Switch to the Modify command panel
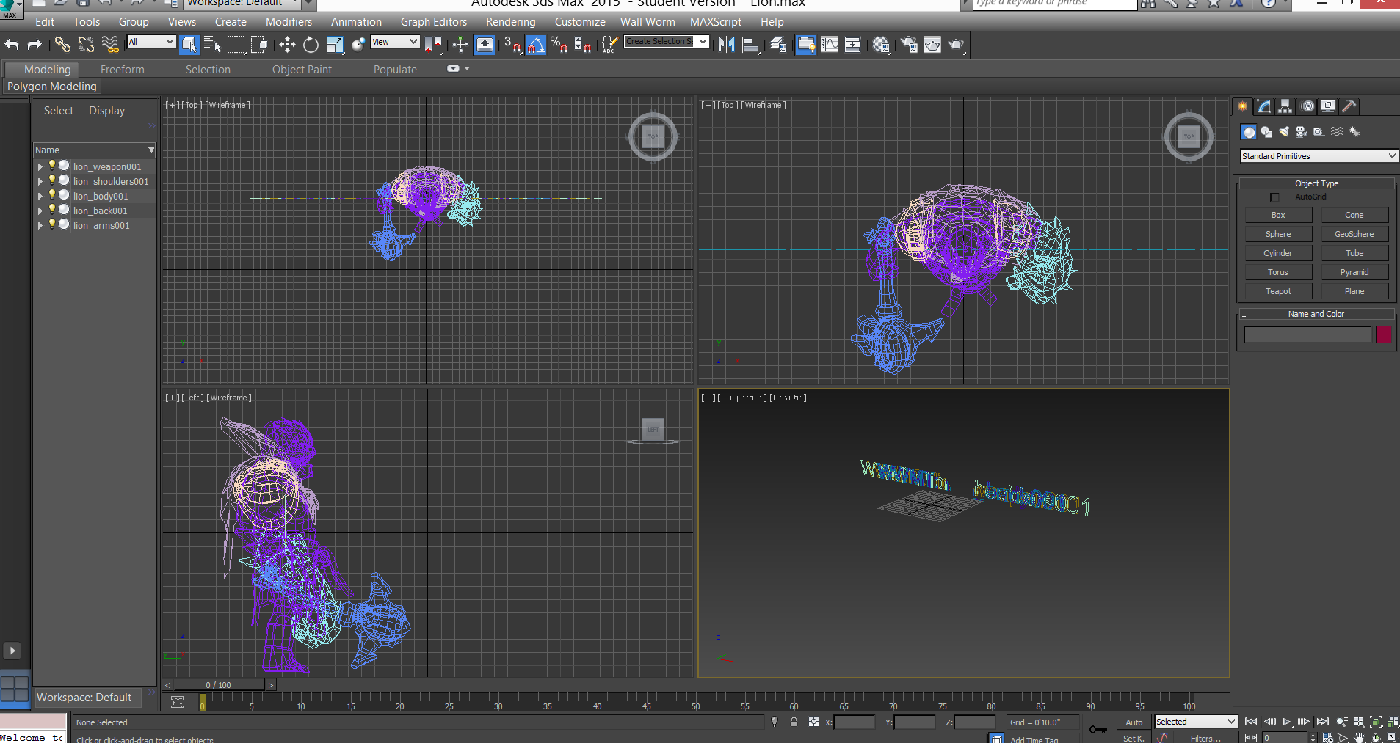Viewport: 1400px width, 743px height. tap(1263, 106)
